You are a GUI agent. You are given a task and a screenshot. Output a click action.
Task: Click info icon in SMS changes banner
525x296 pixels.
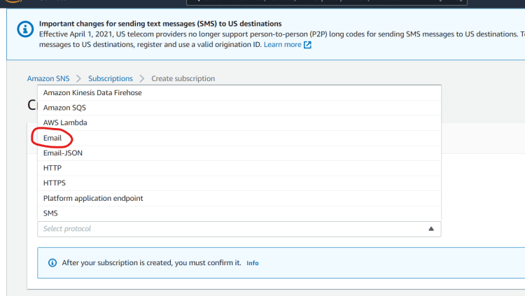point(25,29)
